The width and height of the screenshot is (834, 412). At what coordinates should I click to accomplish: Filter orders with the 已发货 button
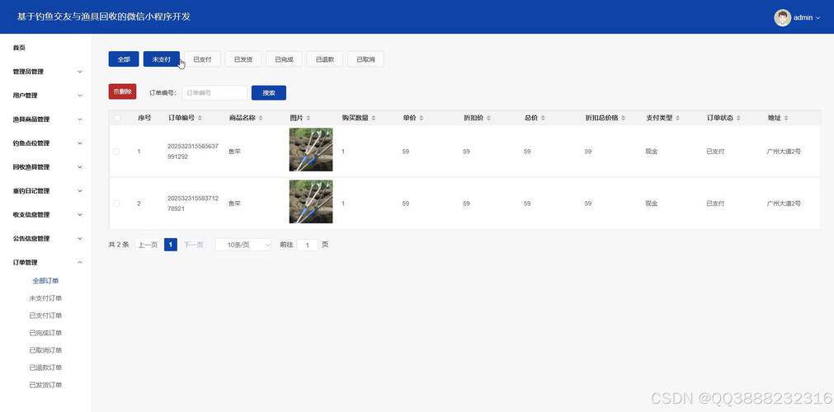(243, 59)
